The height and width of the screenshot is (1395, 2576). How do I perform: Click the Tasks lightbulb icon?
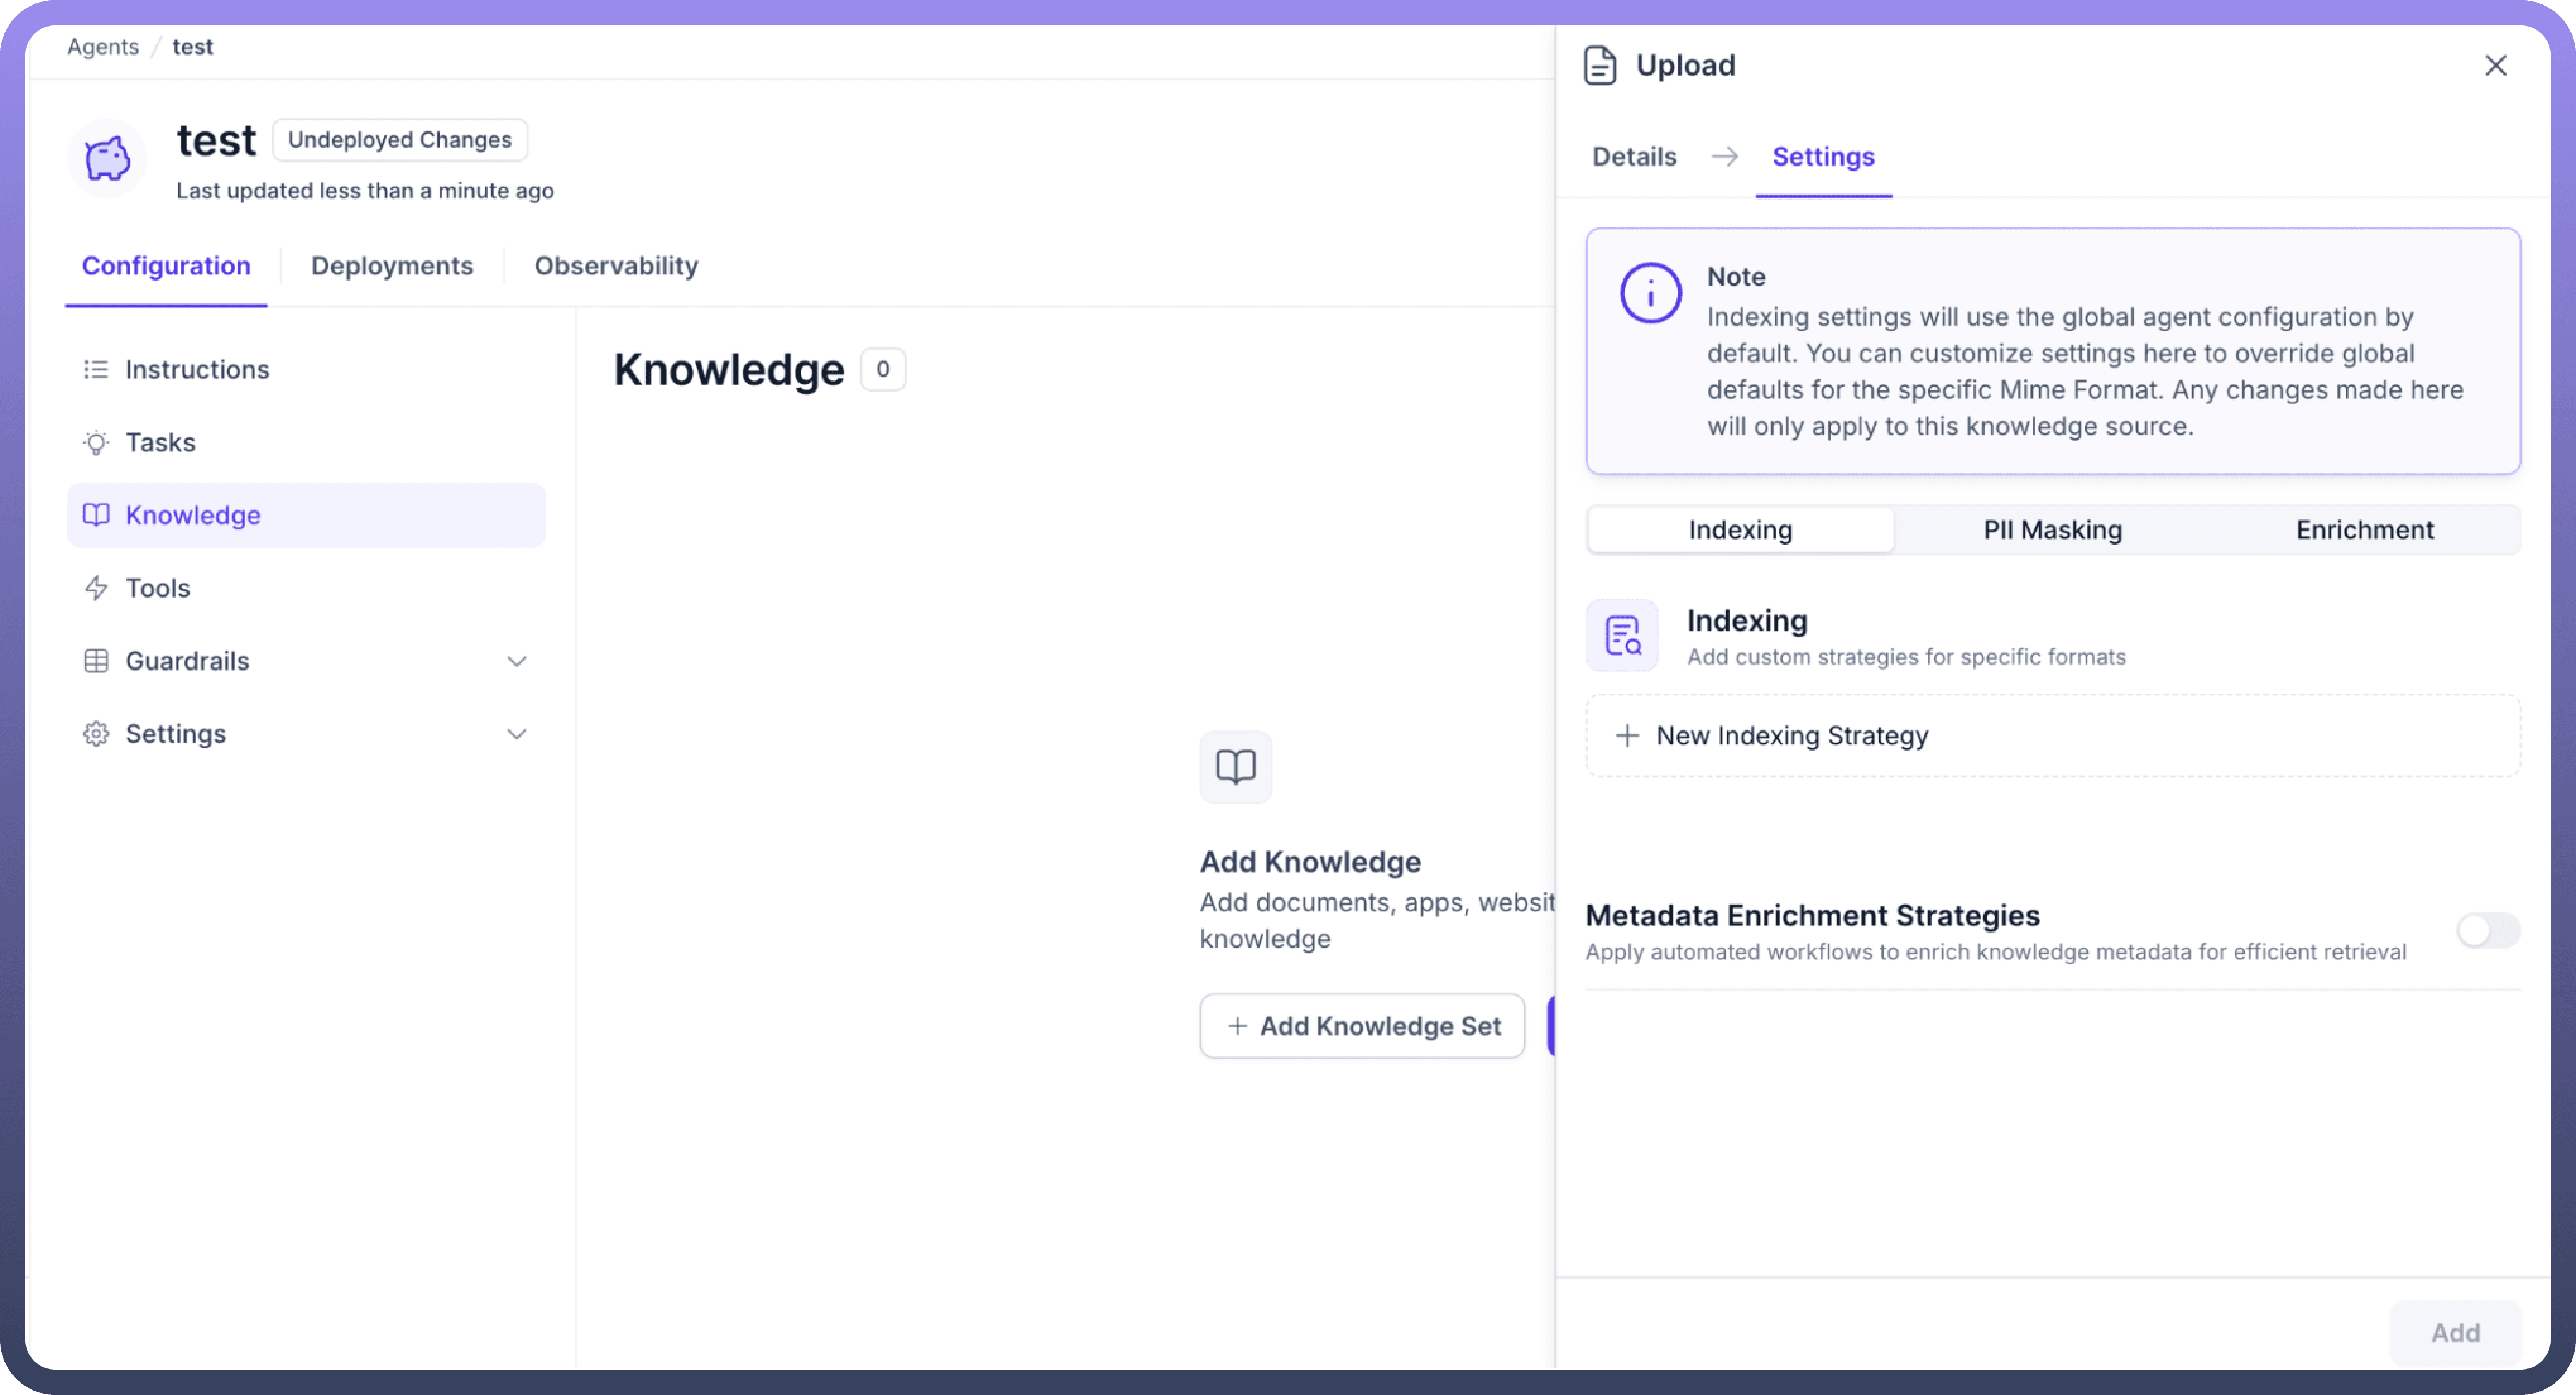(x=96, y=443)
